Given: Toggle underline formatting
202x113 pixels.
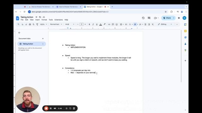Looking at the screenshot, I should click(97, 24).
